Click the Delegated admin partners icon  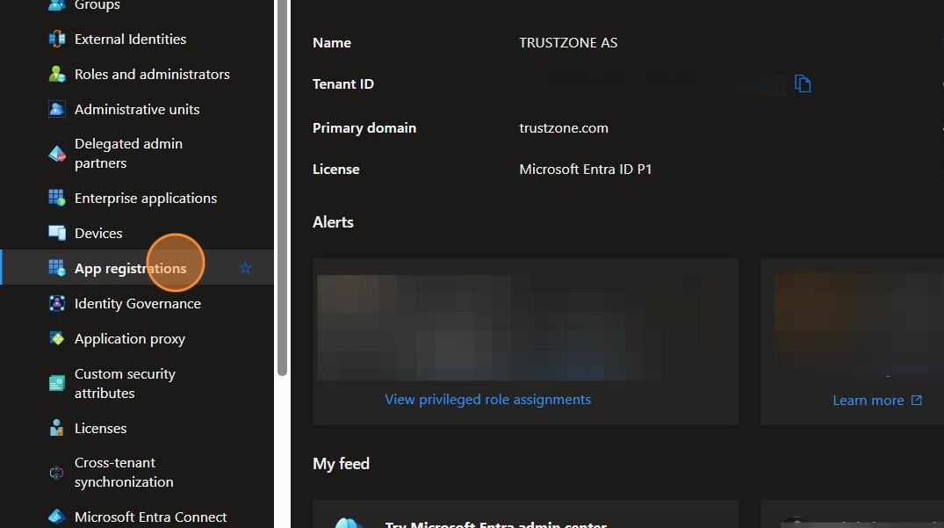56,154
